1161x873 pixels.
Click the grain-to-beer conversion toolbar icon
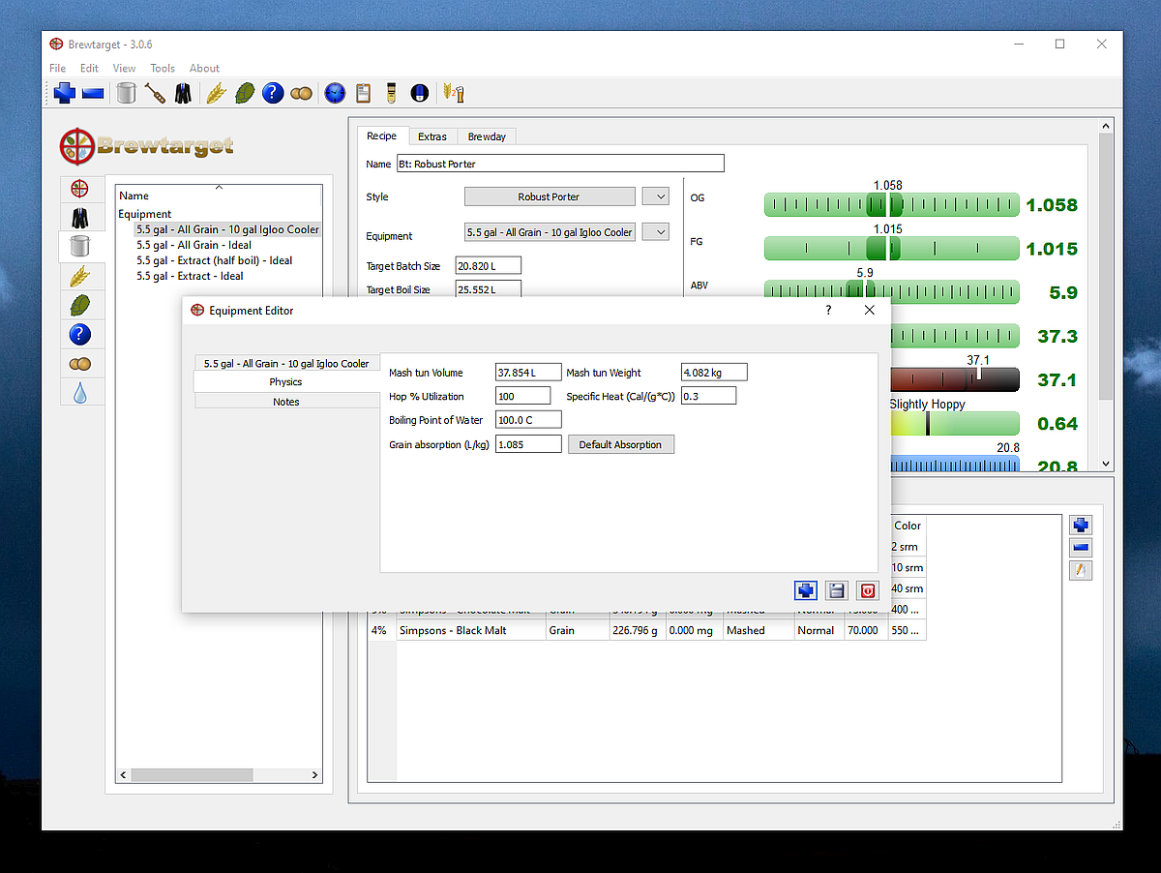point(453,93)
